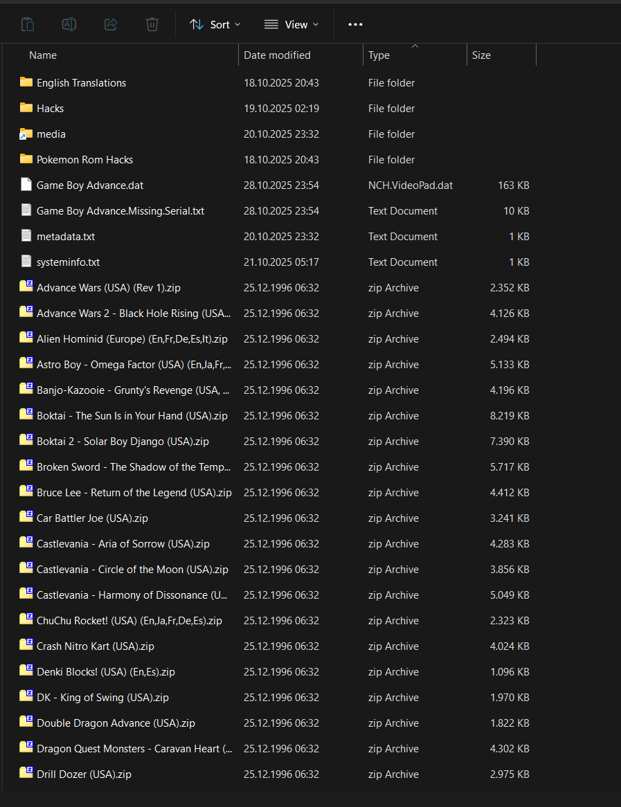Screen dimensions: 621x807
Task: Click the Boktai 2 - Solar Boy Django zip icon
Action: 26,441
